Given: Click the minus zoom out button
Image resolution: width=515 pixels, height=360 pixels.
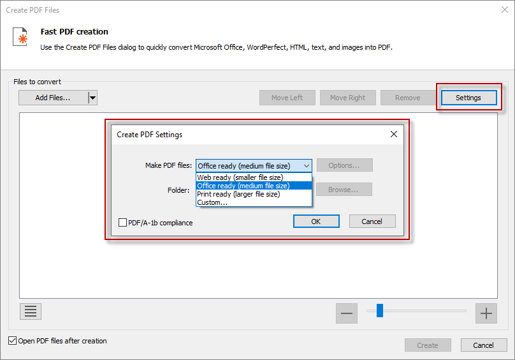Looking at the screenshot, I should (347, 313).
